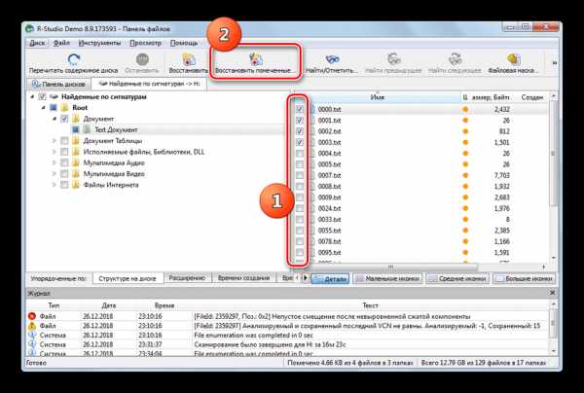Switch view to Средние иконки
This screenshot has width=584, height=393.
(x=457, y=278)
